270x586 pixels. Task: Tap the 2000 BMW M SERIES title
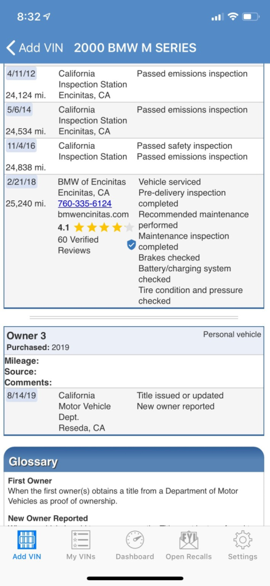(135, 48)
